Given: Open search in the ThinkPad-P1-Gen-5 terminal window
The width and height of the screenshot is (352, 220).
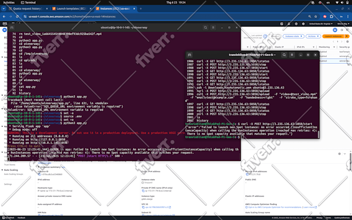Looking at the screenshot, I should point(284,55).
